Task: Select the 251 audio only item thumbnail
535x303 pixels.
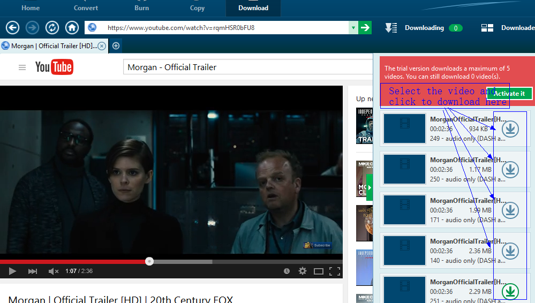Action: point(405,290)
